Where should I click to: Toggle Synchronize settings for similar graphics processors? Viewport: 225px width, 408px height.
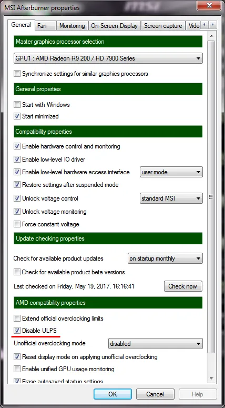tap(17, 74)
